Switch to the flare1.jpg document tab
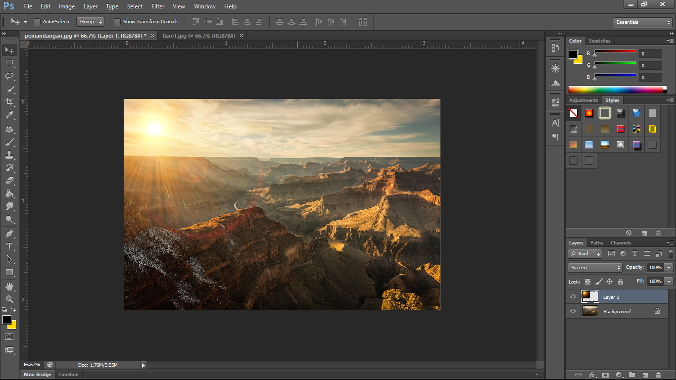Image resolution: width=676 pixels, height=380 pixels. click(x=198, y=36)
